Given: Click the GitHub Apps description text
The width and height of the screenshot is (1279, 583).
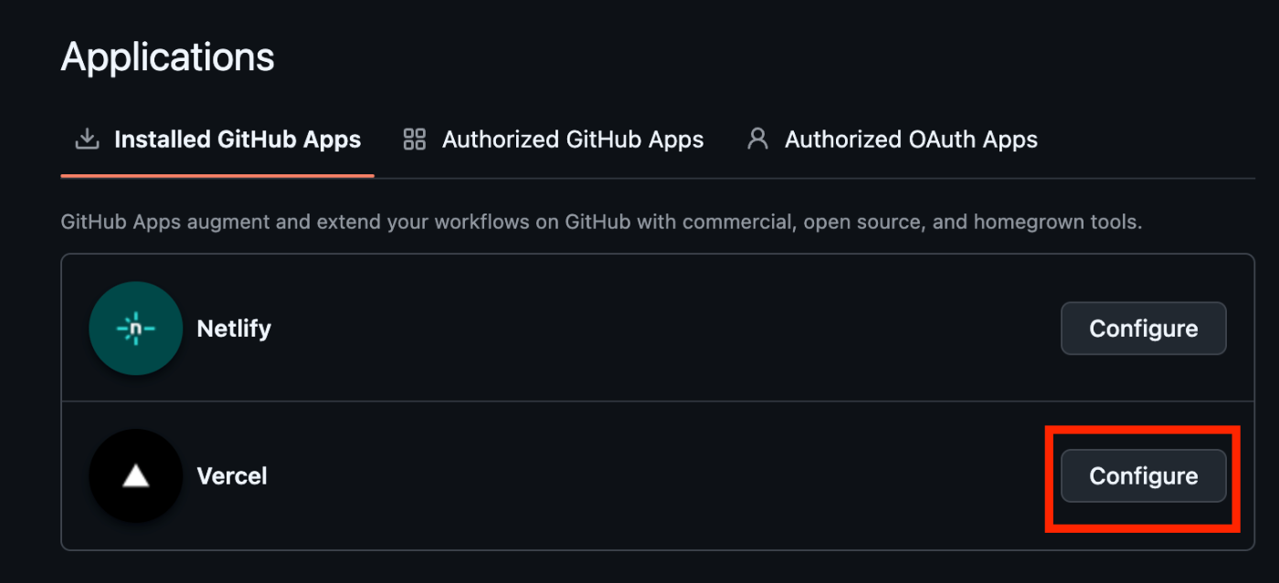Looking at the screenshot, I should pos(601,222).
